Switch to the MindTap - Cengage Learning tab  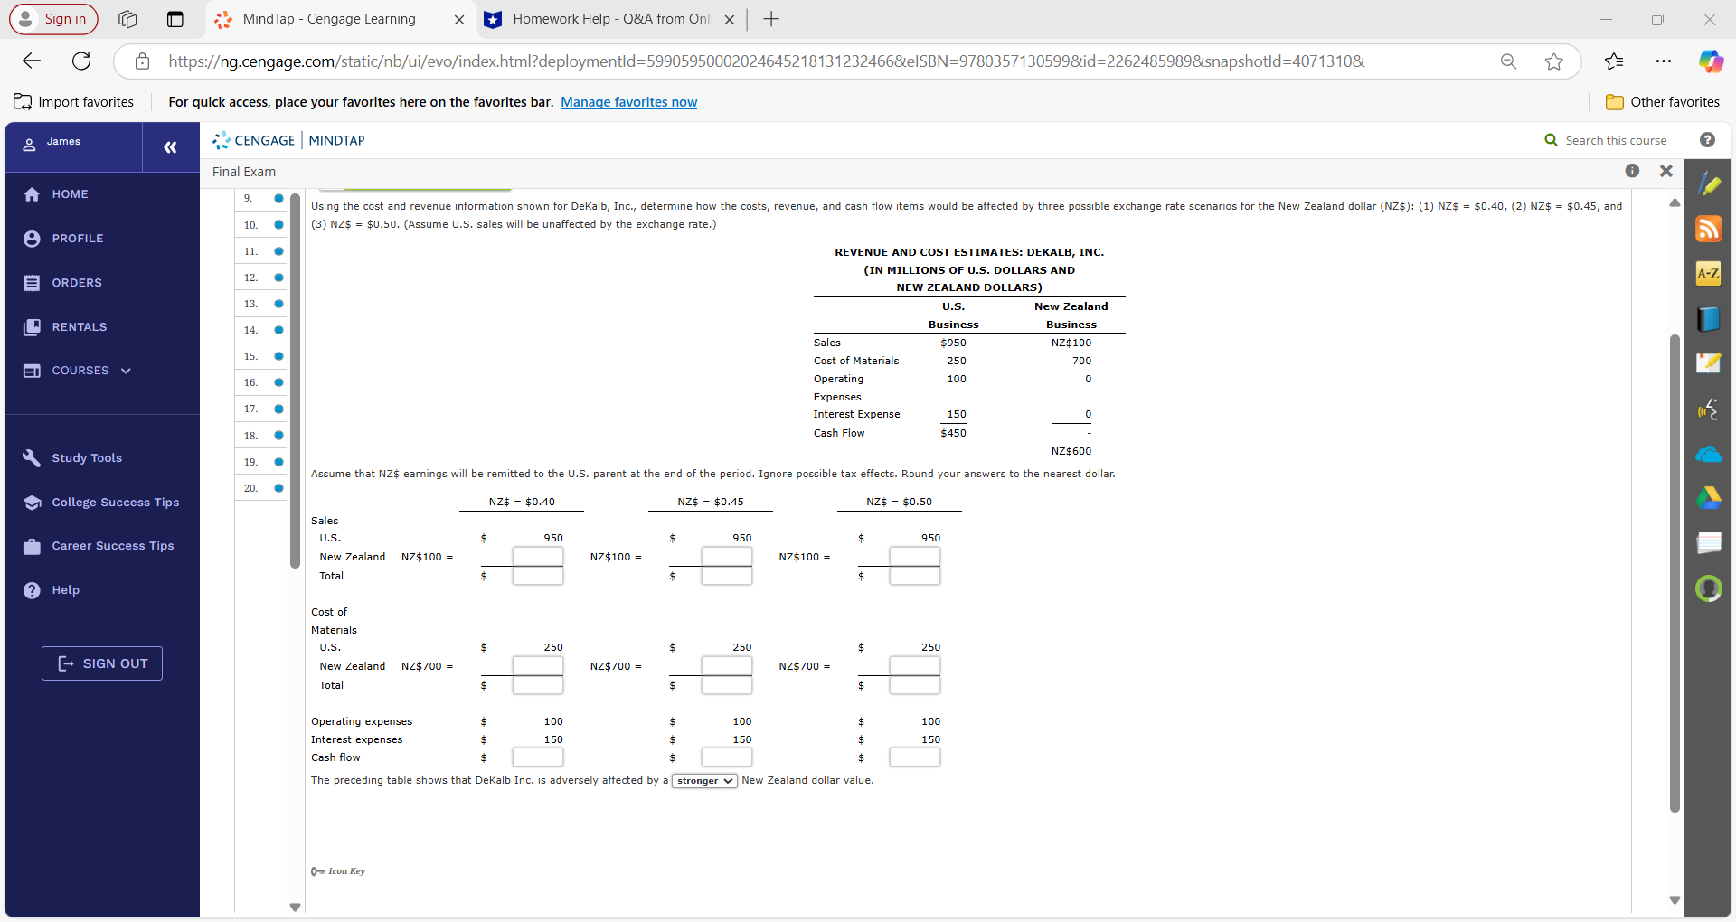[x=328, y=19]
